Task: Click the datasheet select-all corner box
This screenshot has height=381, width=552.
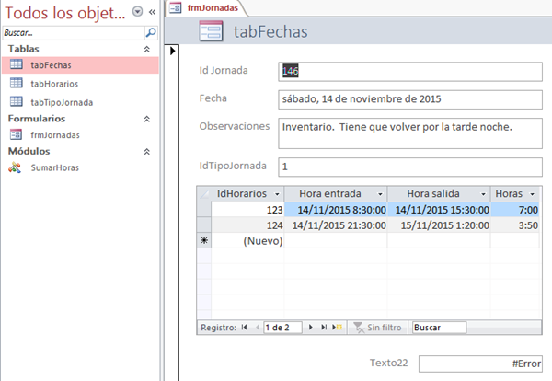Action: tap(204, 194)
